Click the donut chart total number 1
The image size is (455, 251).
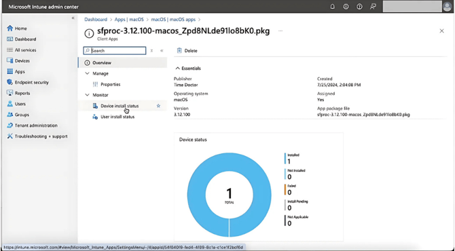tap(230, 193)
